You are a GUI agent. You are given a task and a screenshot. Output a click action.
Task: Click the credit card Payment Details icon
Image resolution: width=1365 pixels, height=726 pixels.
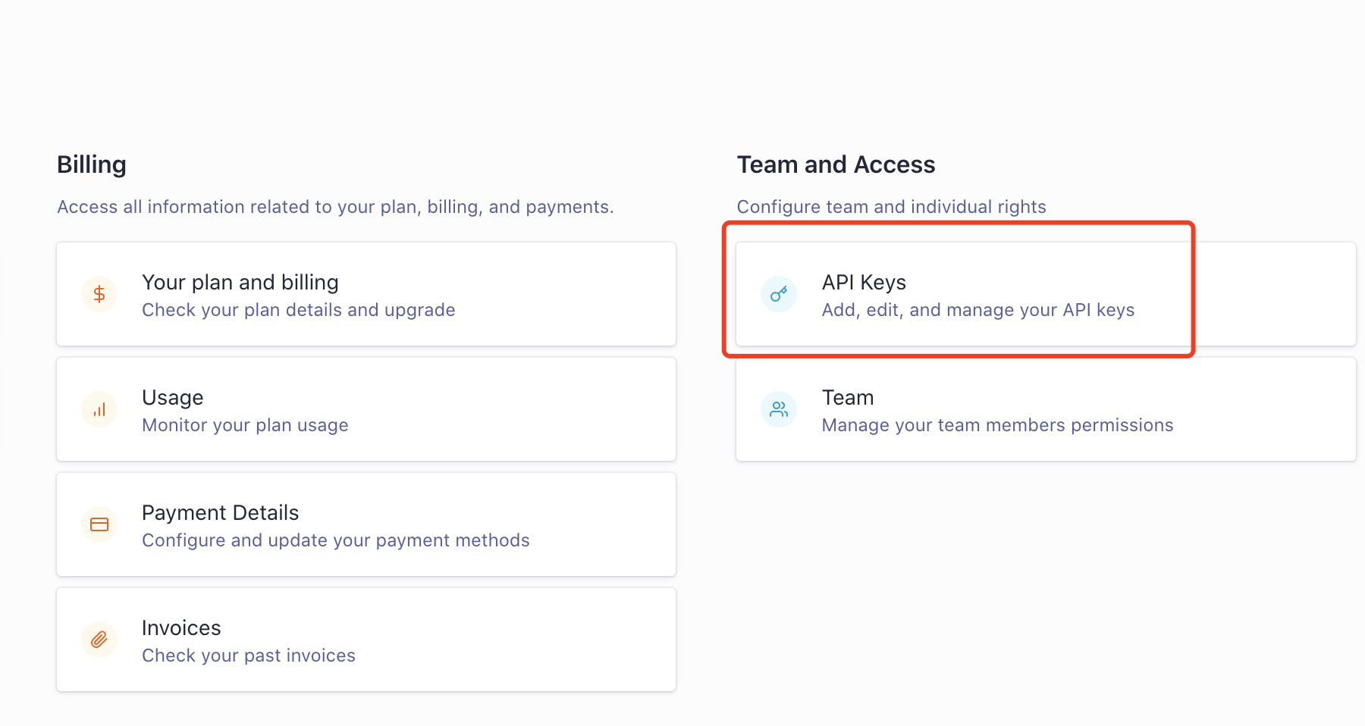tap(99, 524)
